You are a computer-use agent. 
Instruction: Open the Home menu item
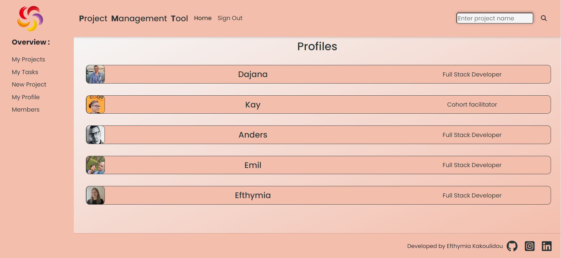[x=203, y=18]
